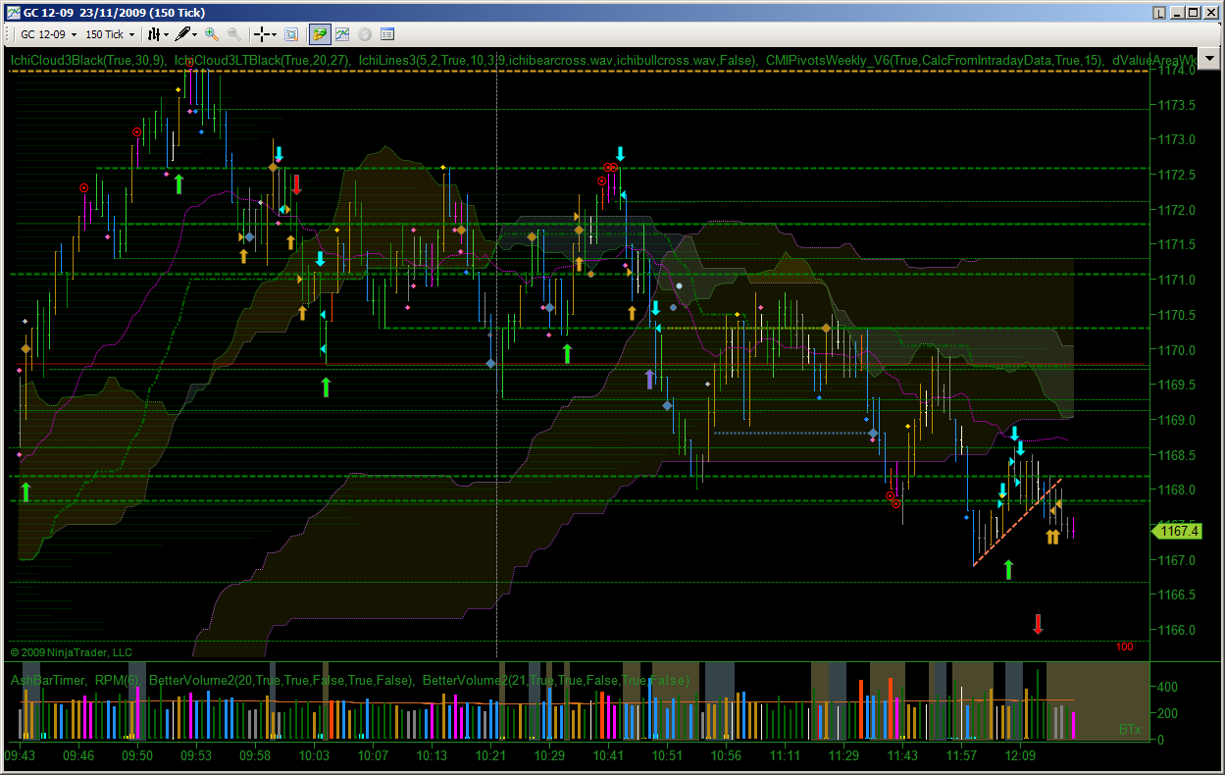Open the chart style bars dropdown

pos(158,34)
